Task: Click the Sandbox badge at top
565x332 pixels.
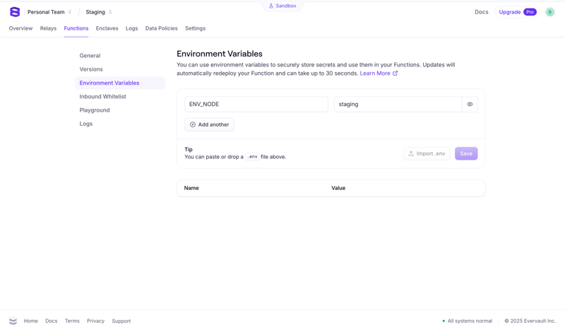Action: point(282,6)
